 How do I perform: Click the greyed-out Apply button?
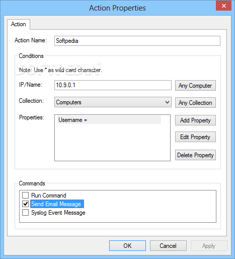pyautogui.click(x=209, y=246)
